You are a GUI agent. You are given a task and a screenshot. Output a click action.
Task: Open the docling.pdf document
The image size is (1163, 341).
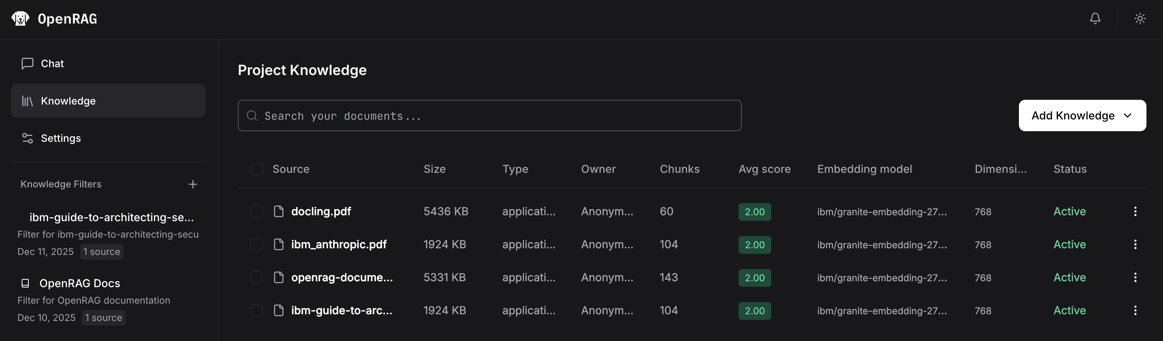pyautogui.click(x=320, y=211)
